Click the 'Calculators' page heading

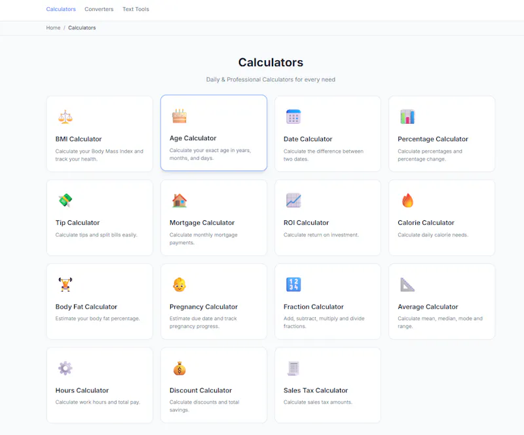[271, 62]
